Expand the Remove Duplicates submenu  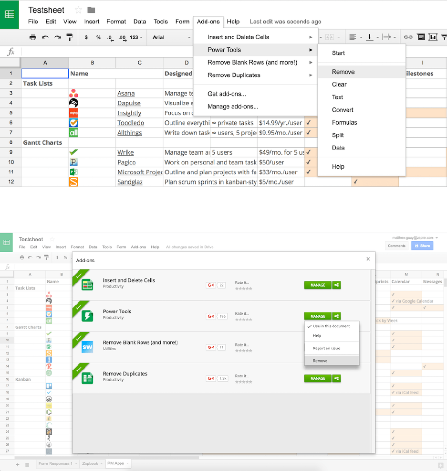point(311,75)
